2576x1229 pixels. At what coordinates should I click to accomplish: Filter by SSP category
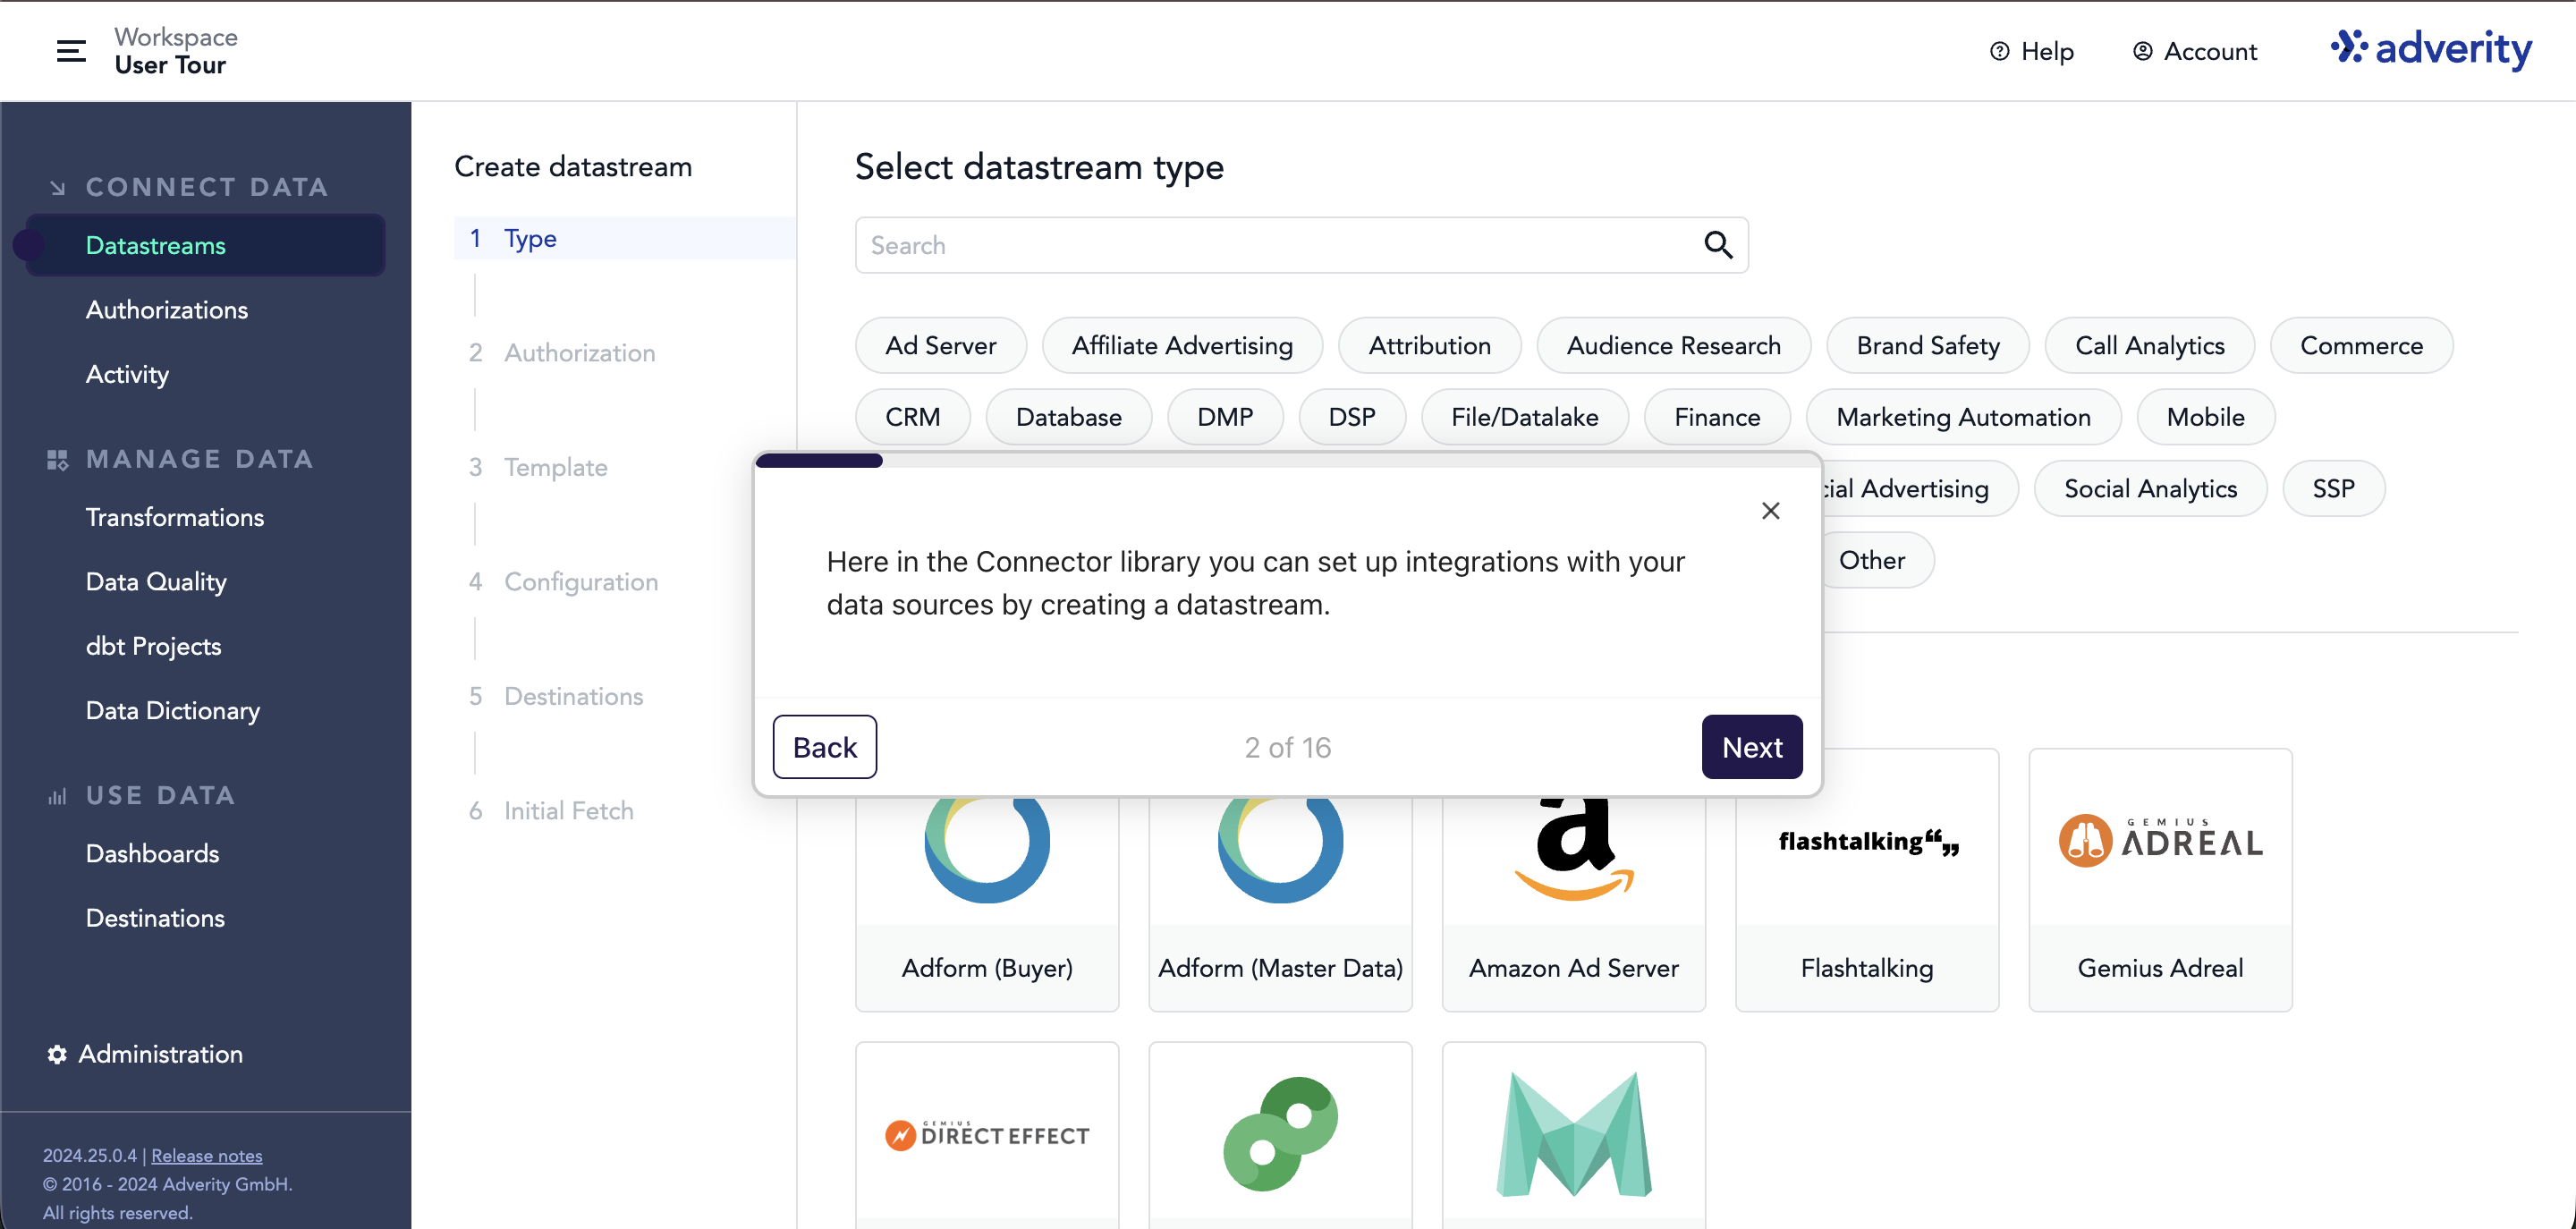click(x=2333, y=488)
